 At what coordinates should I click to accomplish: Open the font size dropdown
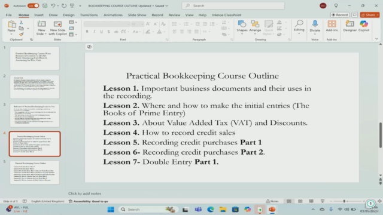click(142, 24)
